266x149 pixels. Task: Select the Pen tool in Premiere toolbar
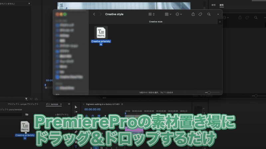[76, 132]
